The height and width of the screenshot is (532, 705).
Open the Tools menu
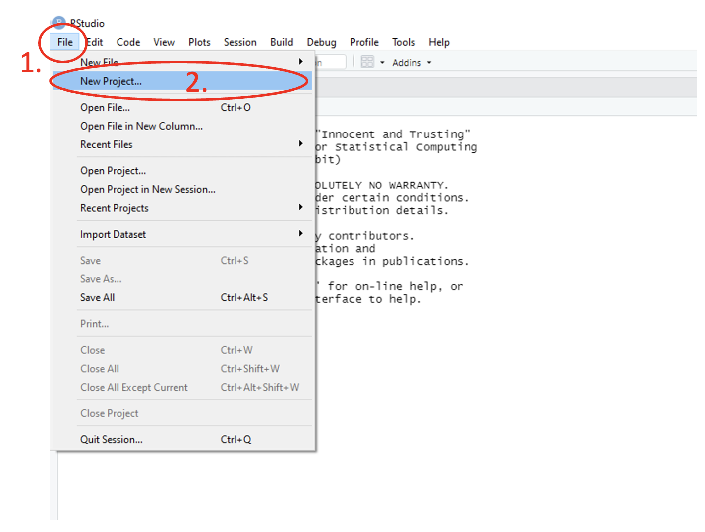point(403,42)
